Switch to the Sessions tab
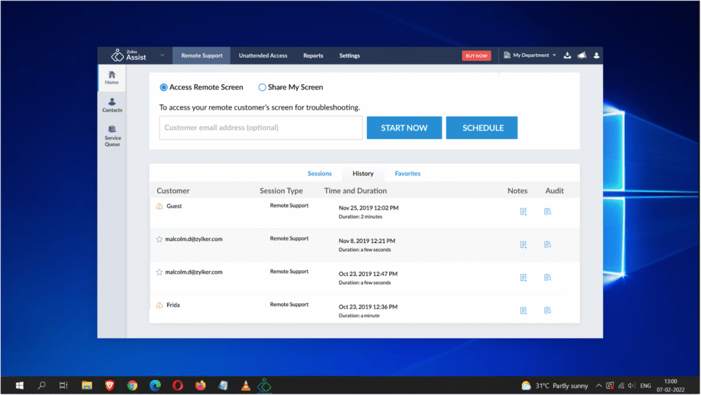 pos(319,173)
